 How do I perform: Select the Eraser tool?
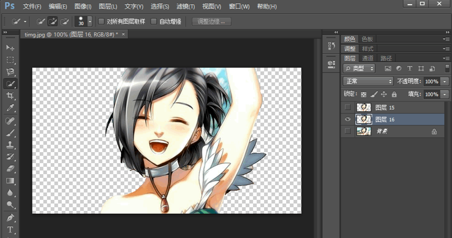coord(10,168)
